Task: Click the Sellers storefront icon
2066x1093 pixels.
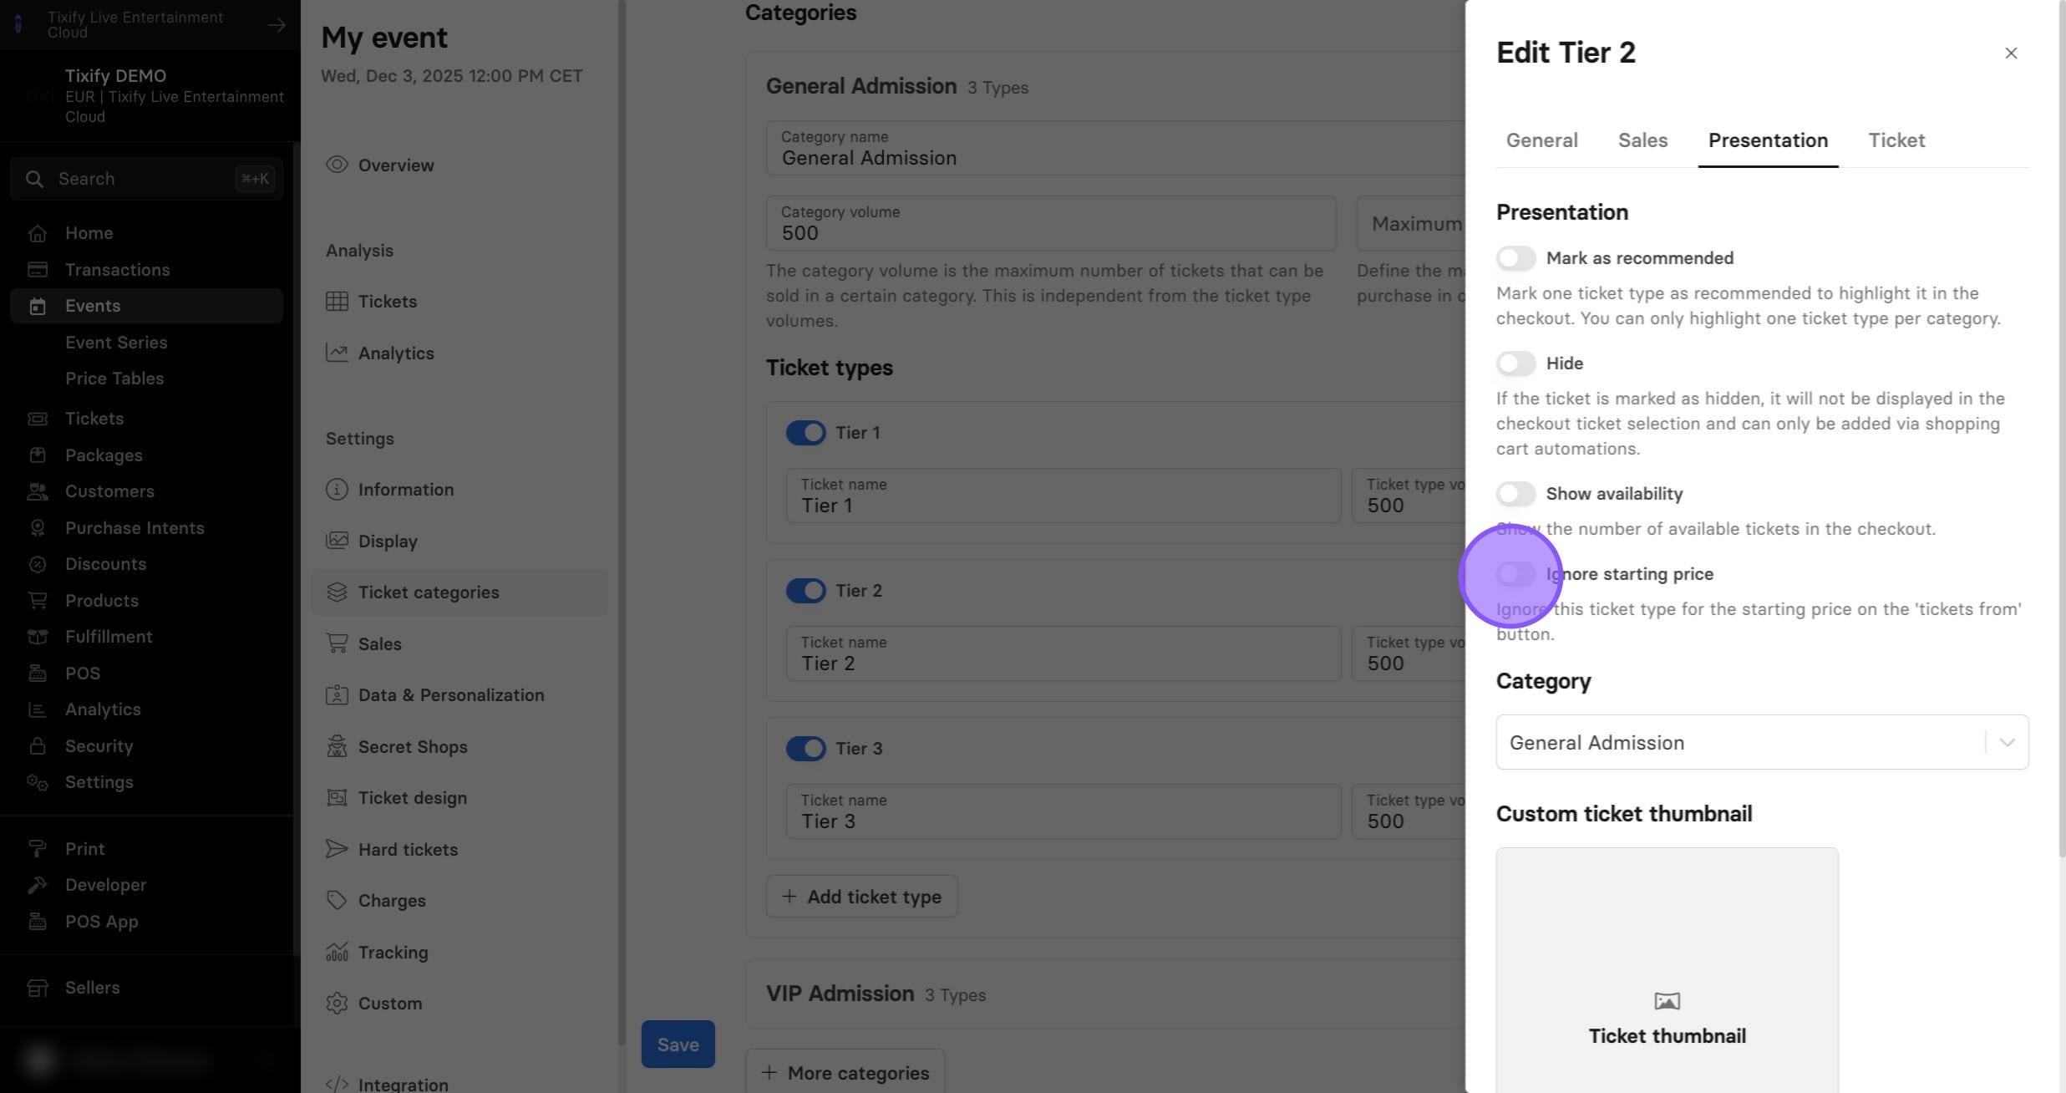Action: tap(37, 988)
